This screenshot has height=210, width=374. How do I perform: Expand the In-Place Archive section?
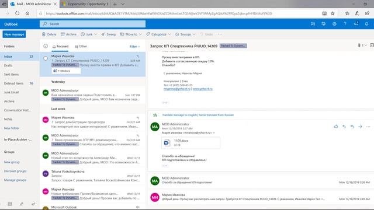(x=18, y=139)
